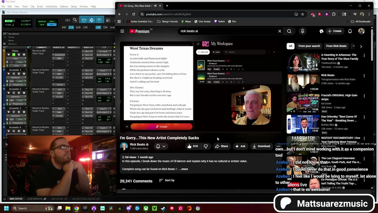Screen dimensions: 378x213
Task: Click the Zoom Toggle icon in Pro Tools toolbar
Action: 68,20
